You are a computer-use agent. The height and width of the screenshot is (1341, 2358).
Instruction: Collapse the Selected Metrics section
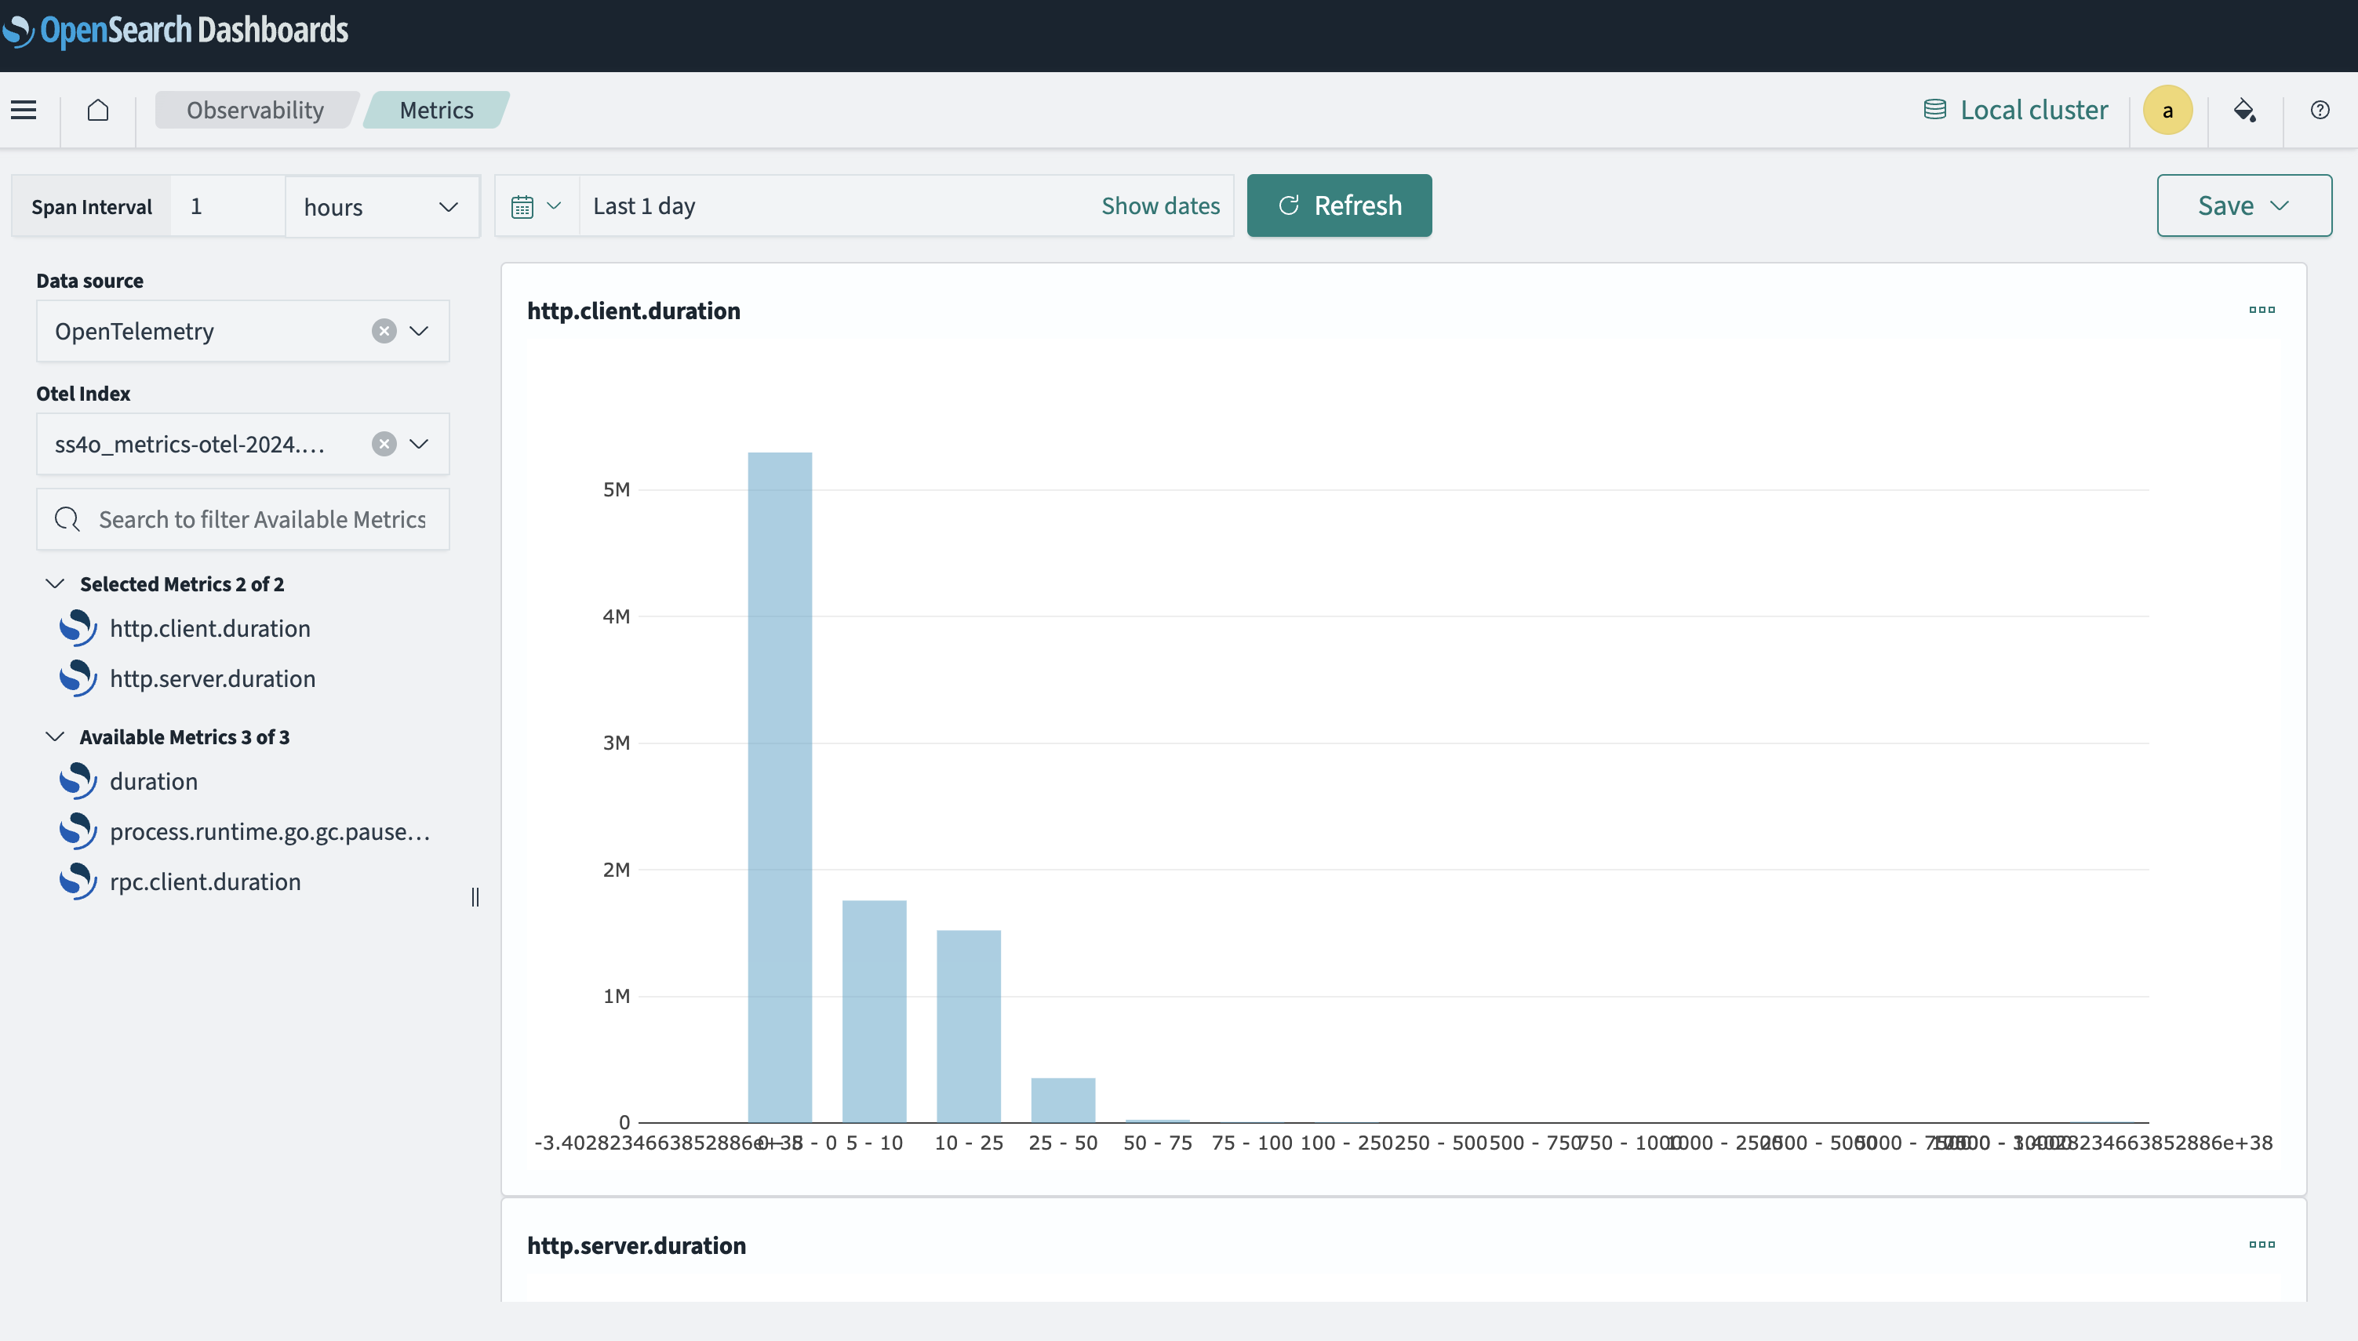click(x=55, y=584)
